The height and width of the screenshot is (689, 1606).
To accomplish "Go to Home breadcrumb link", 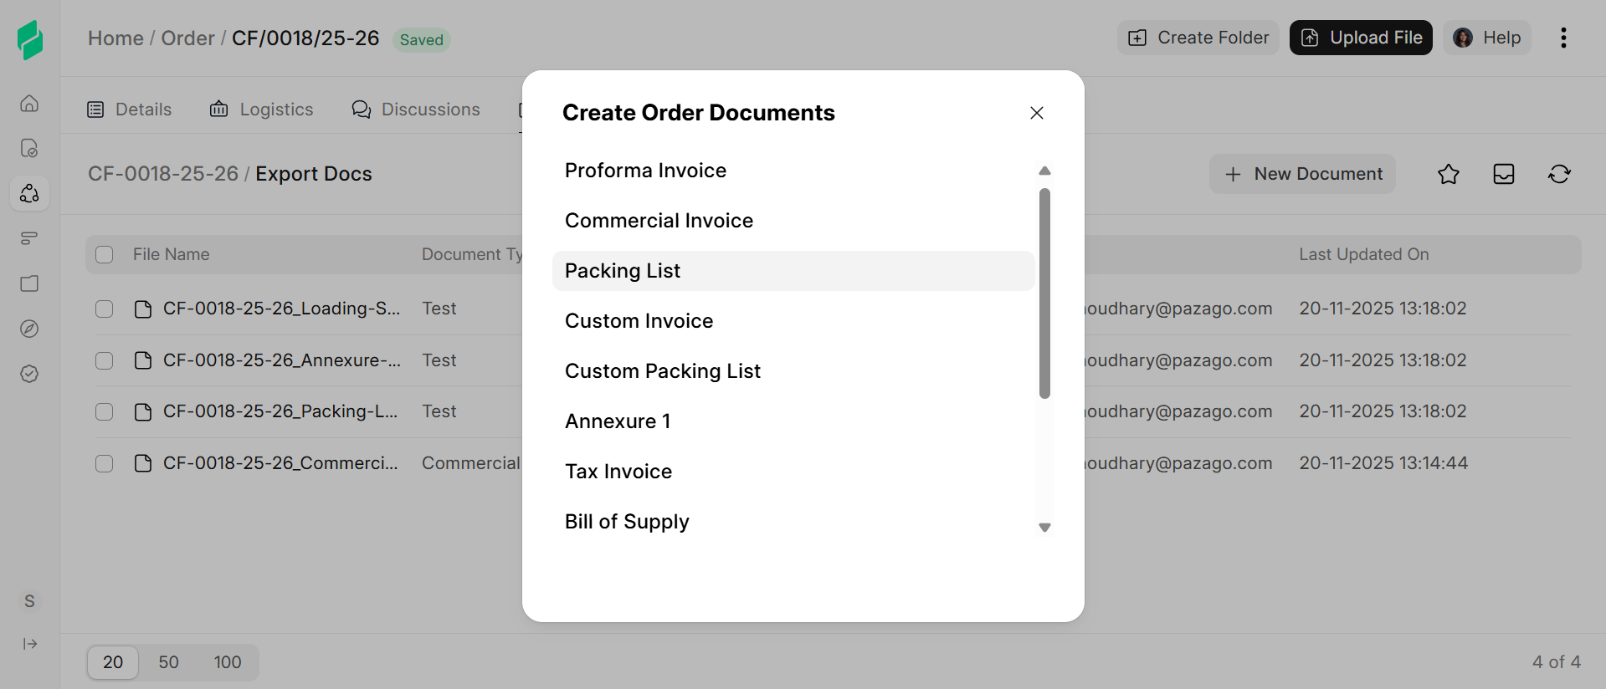I will [115, 38].
